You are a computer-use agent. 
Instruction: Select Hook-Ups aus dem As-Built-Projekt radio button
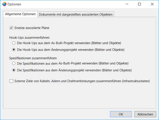point(14,43)
